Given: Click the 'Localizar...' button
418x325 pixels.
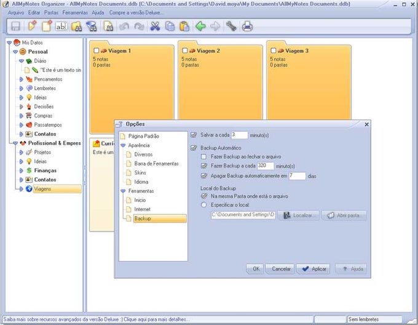Looking at the screenshot, I should 298,215.
